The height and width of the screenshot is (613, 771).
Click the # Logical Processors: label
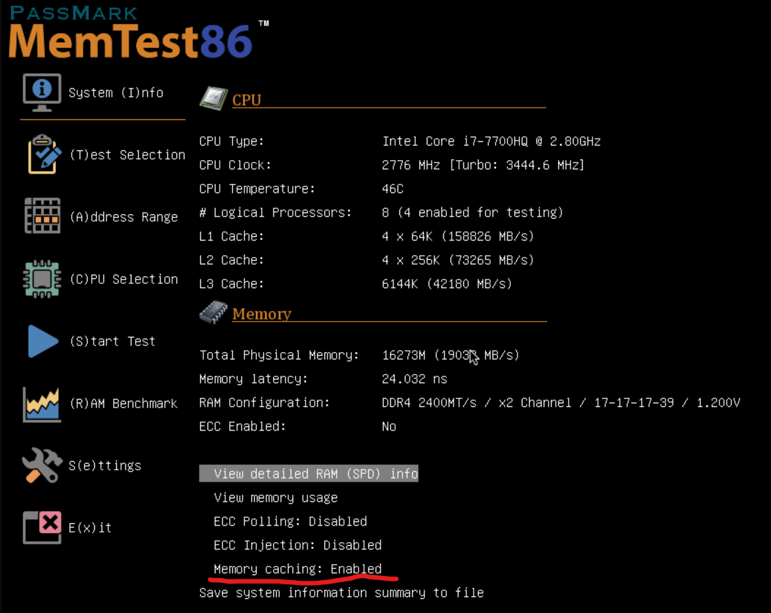(x=275, y=213)
